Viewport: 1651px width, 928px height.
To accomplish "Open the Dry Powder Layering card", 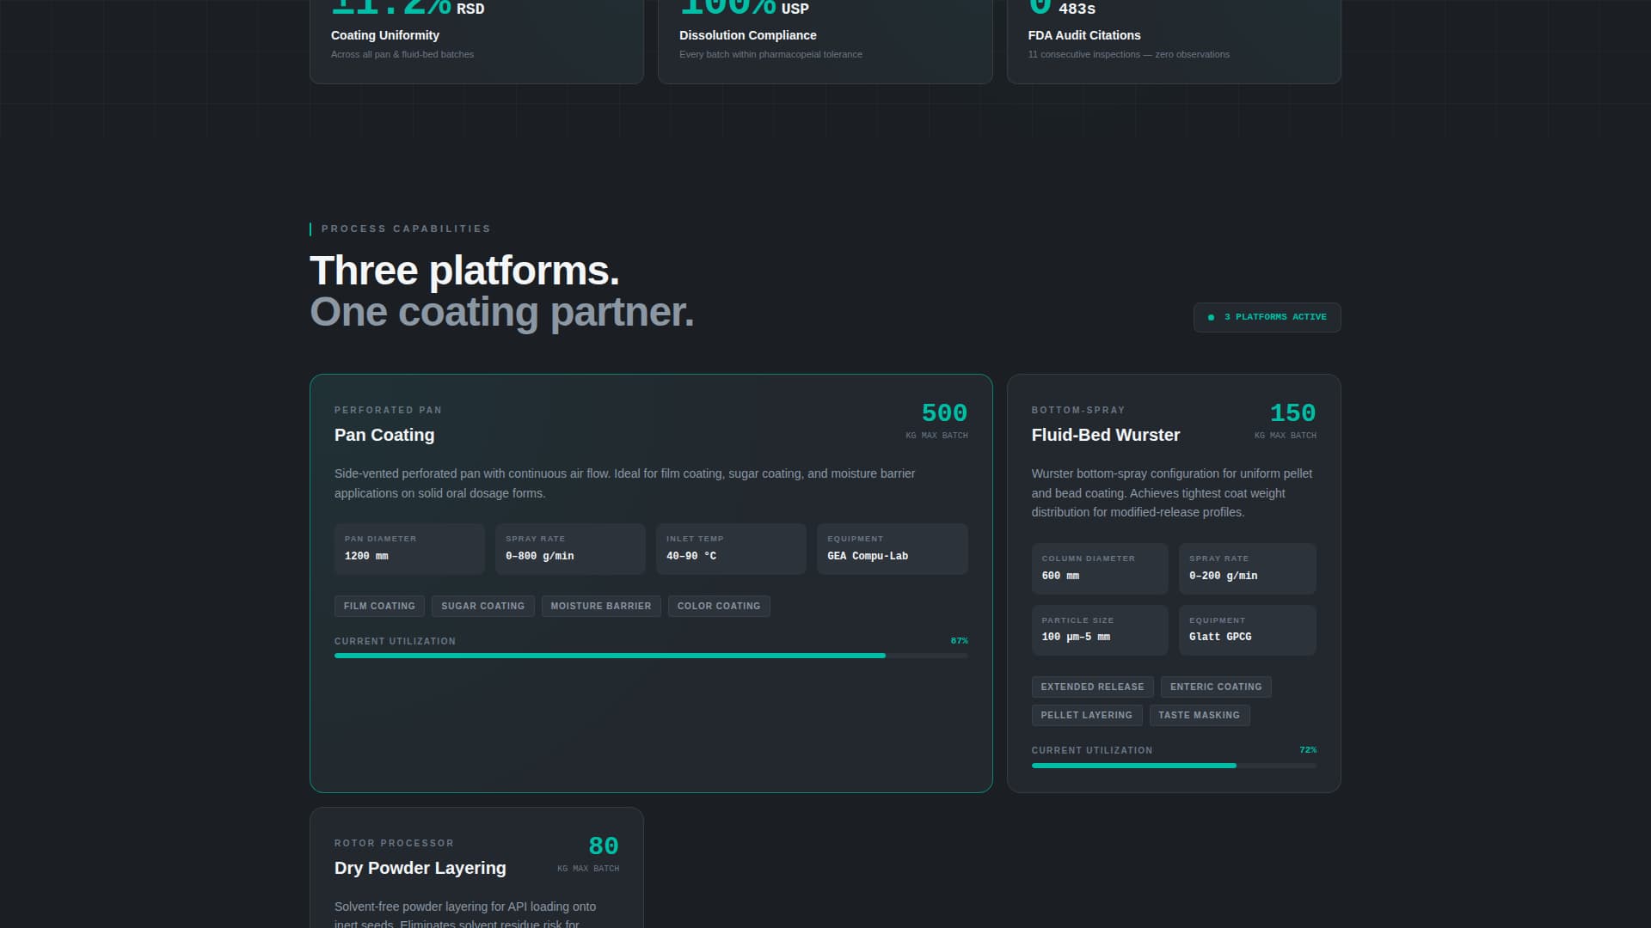I will point(476,866).
